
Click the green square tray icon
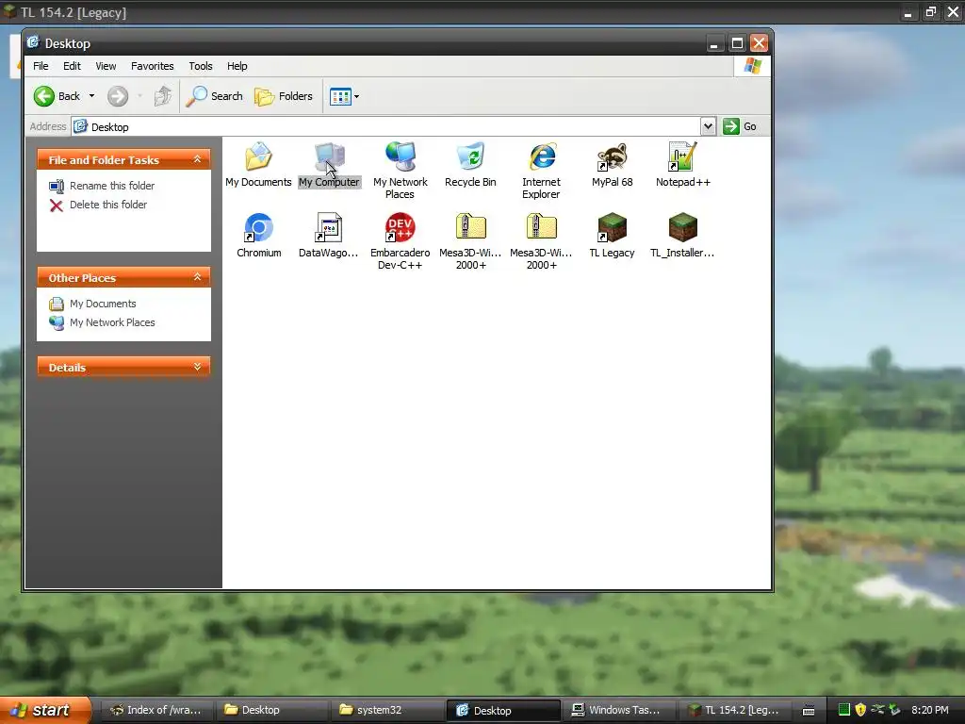pos(844,710)
